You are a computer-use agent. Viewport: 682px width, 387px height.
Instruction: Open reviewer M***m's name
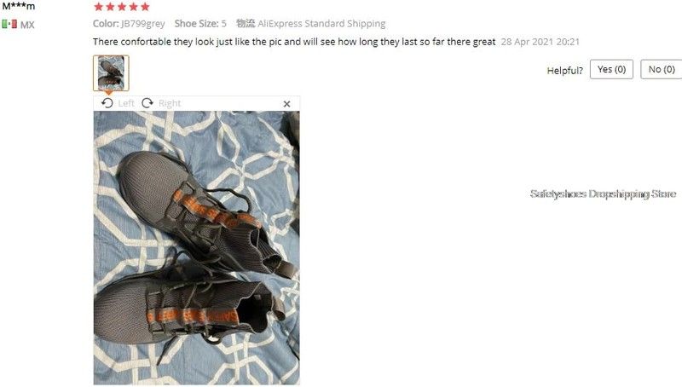(x=18, y=6)
